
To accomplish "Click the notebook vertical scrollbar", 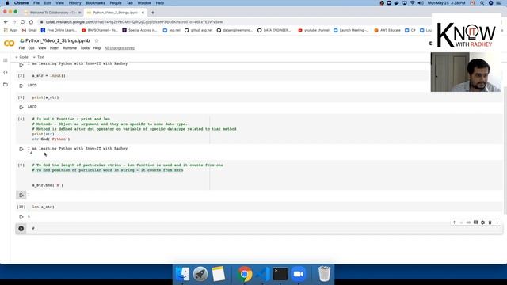I will click(x=505, y=150).
